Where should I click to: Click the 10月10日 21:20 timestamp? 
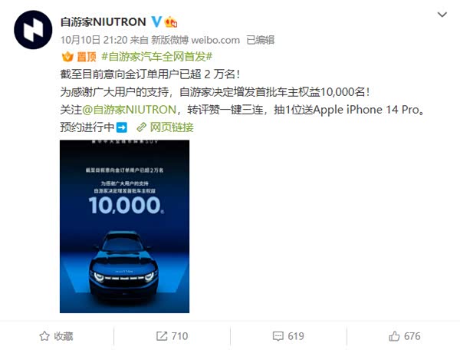(x=94, y=40)
